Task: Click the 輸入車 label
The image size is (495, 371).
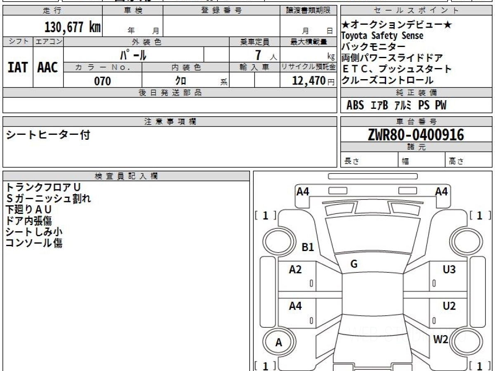Action: (255, 67)
